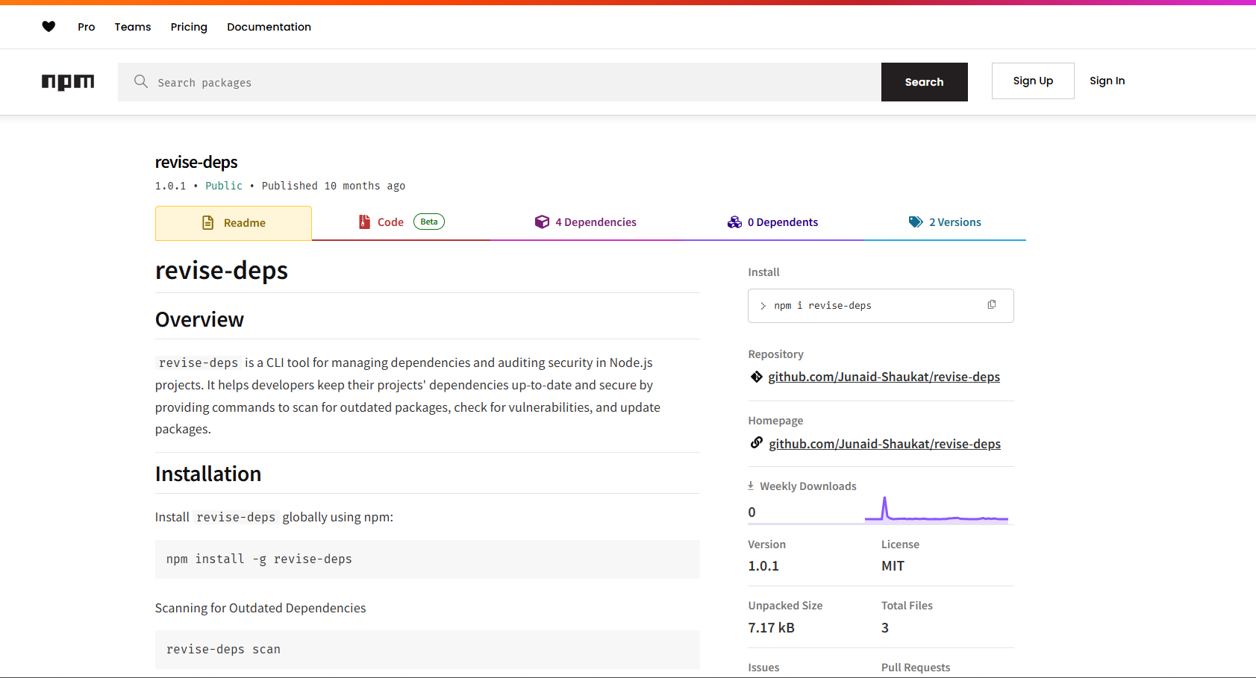
Task: Click the npm logo
Action: pos(68,82)
